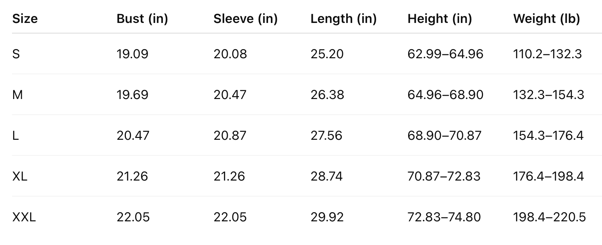This screenshot has width=602, height=245.
Task: Click the Length (in) column header
Action: (343, 19)
